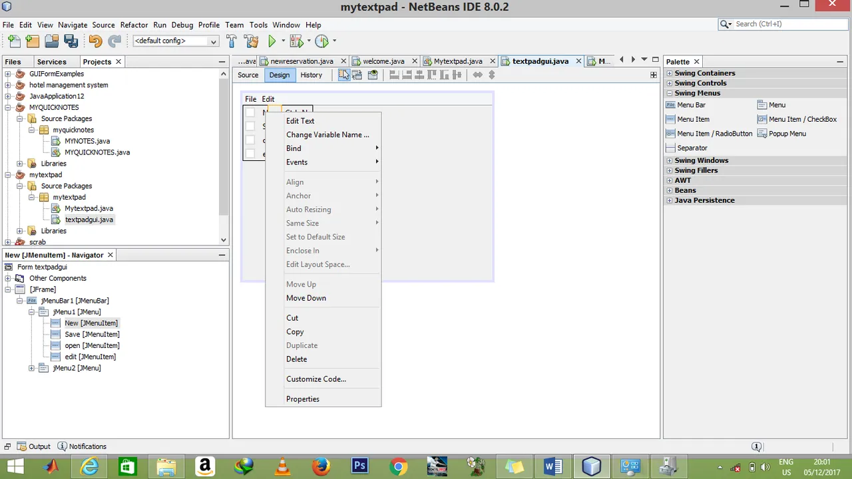Choose Move Down in context menu

[323, 298]
